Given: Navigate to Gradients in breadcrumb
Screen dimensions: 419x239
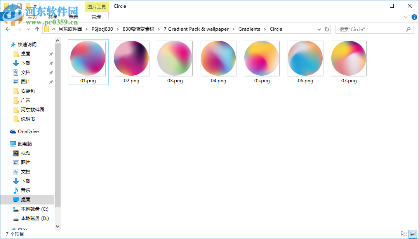Looking at the screenshot, I should pos(249,29).
